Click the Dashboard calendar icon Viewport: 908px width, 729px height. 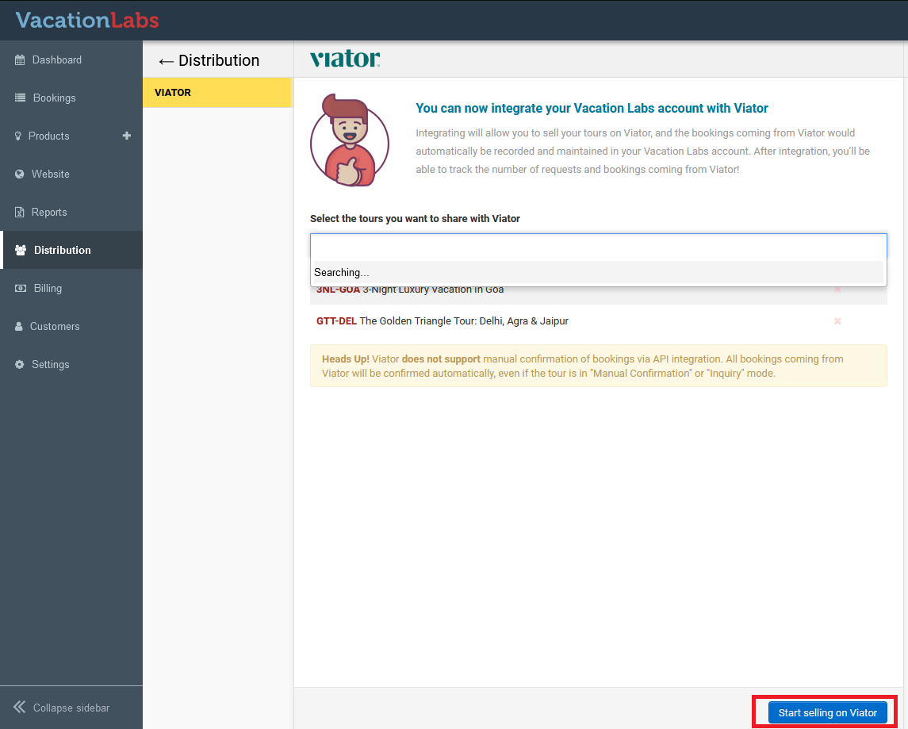20,60
